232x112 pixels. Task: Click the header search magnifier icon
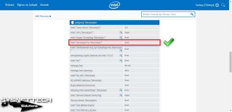[223, 5]
